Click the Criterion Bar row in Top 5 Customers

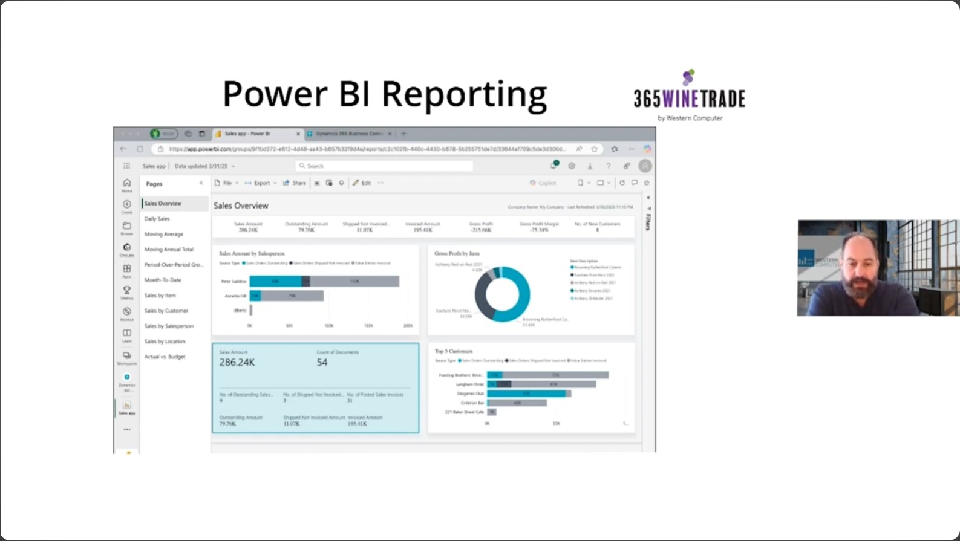[517, 403]
